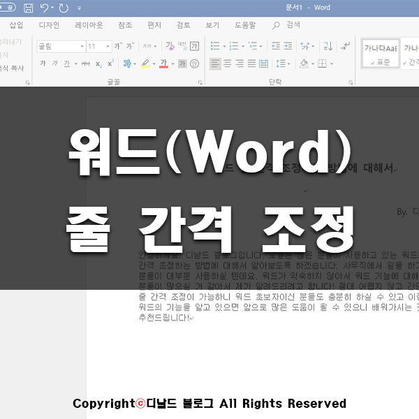The height and width of the screenshot is (419, 419).
Task: Increase paragraph indent
Action: (x=288, y=46)
